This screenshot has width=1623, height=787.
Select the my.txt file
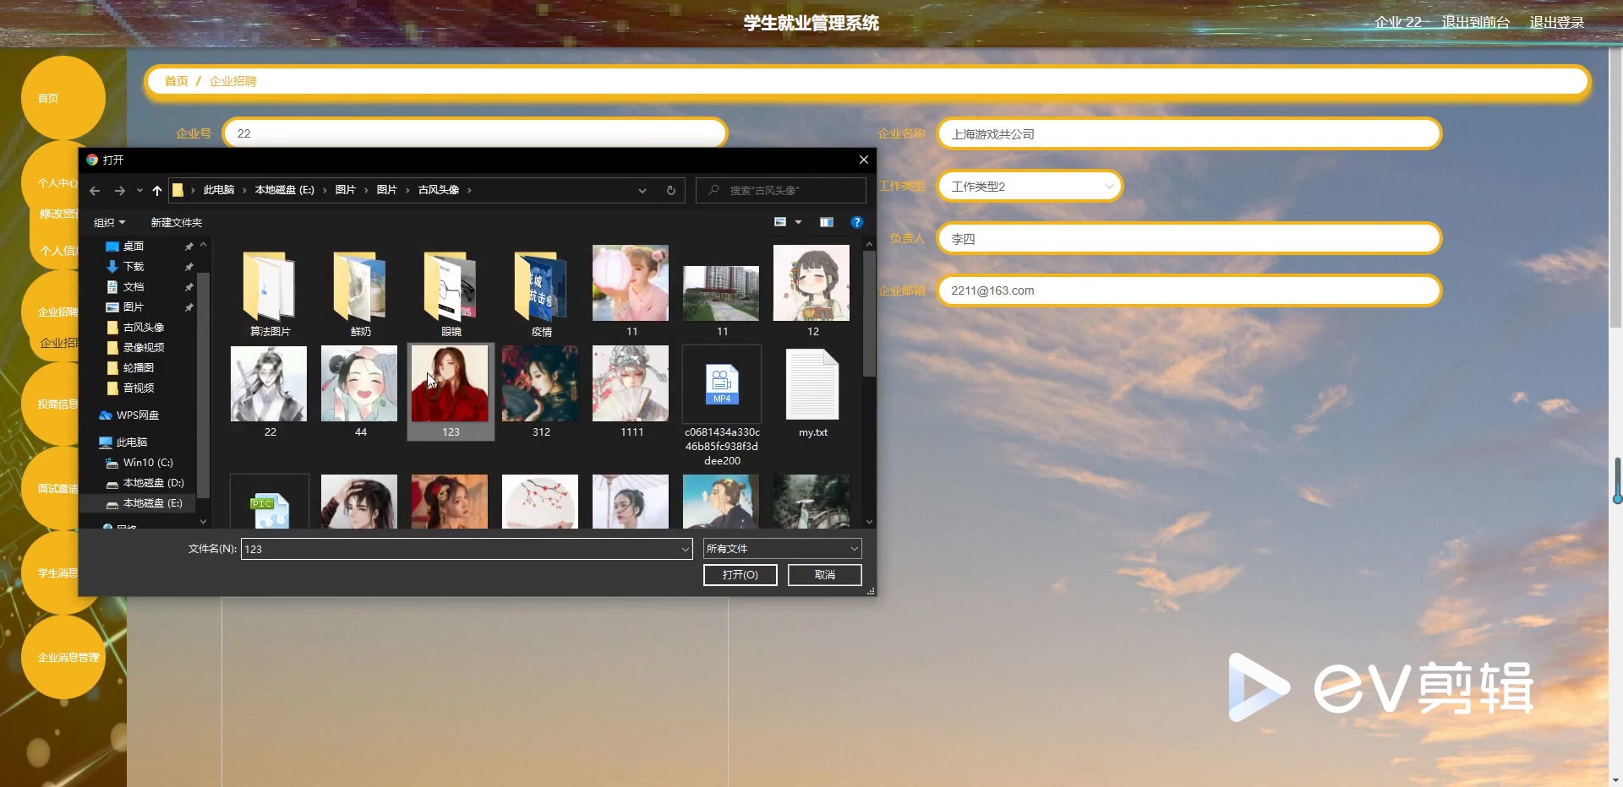pos(812,393)
